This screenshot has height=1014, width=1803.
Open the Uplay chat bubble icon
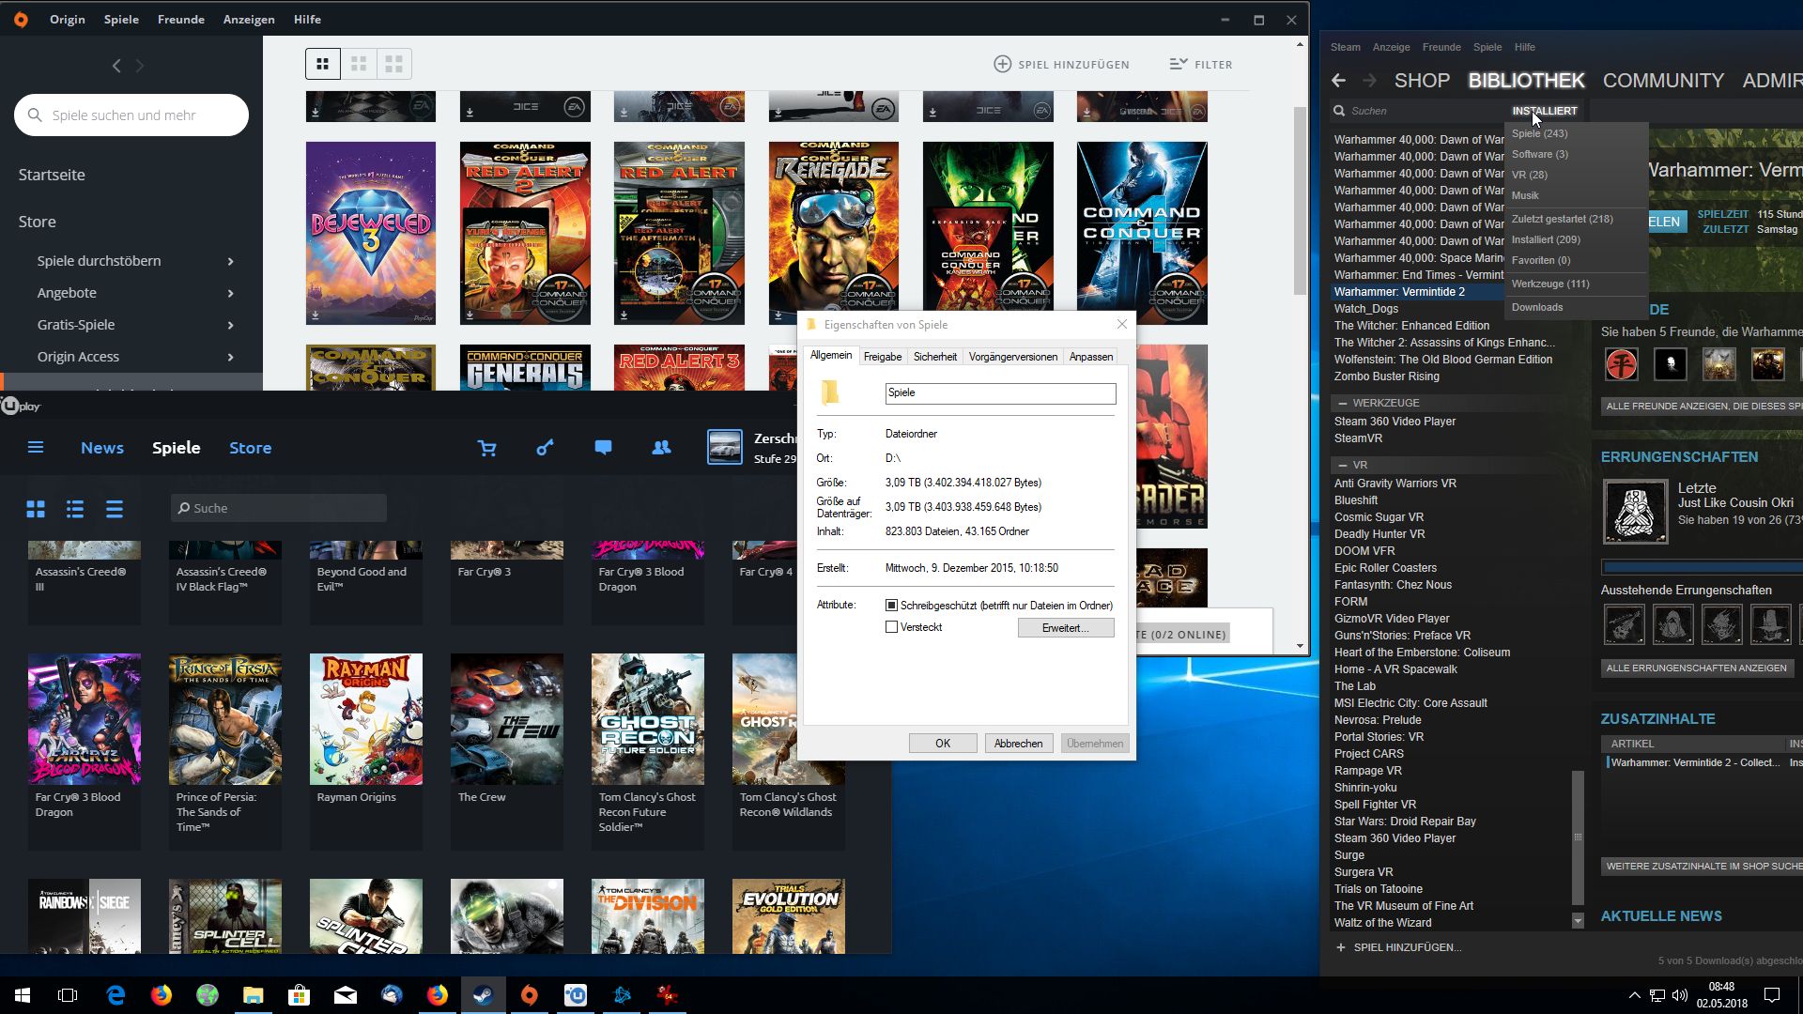click(x=603, y=448)
